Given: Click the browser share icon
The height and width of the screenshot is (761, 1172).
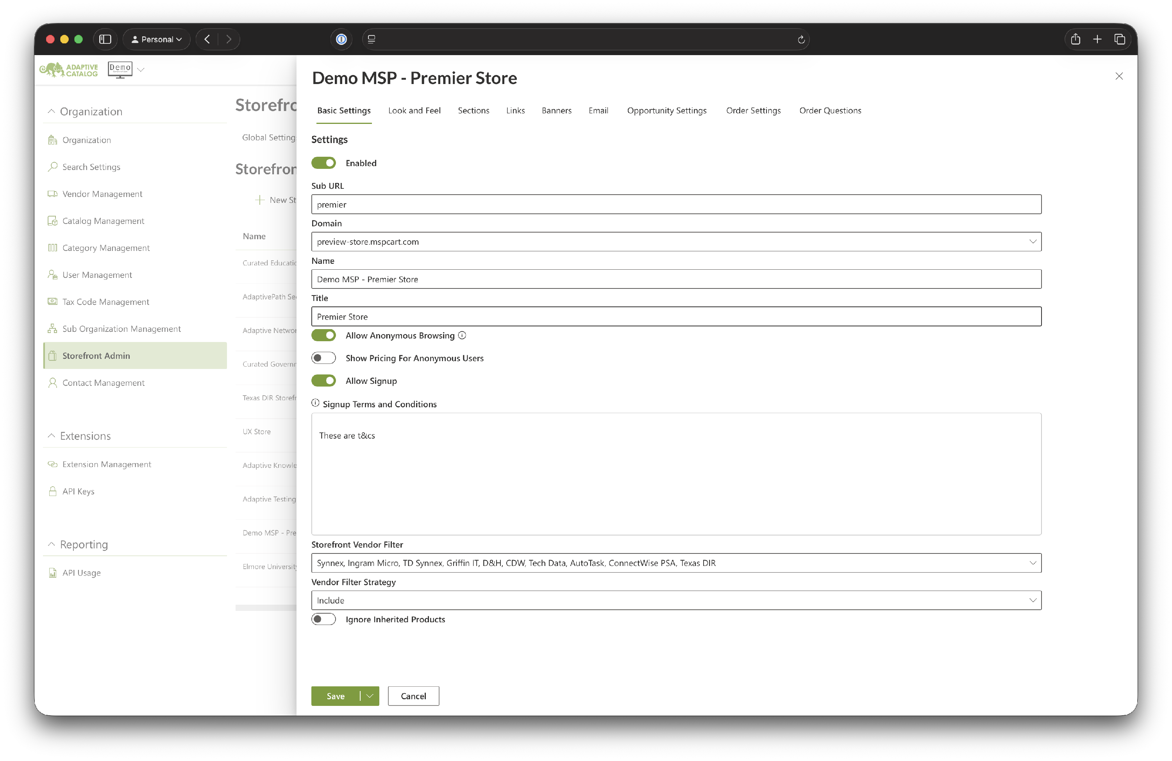Looking at the screenshot, I should click(x=1076, y=39).
